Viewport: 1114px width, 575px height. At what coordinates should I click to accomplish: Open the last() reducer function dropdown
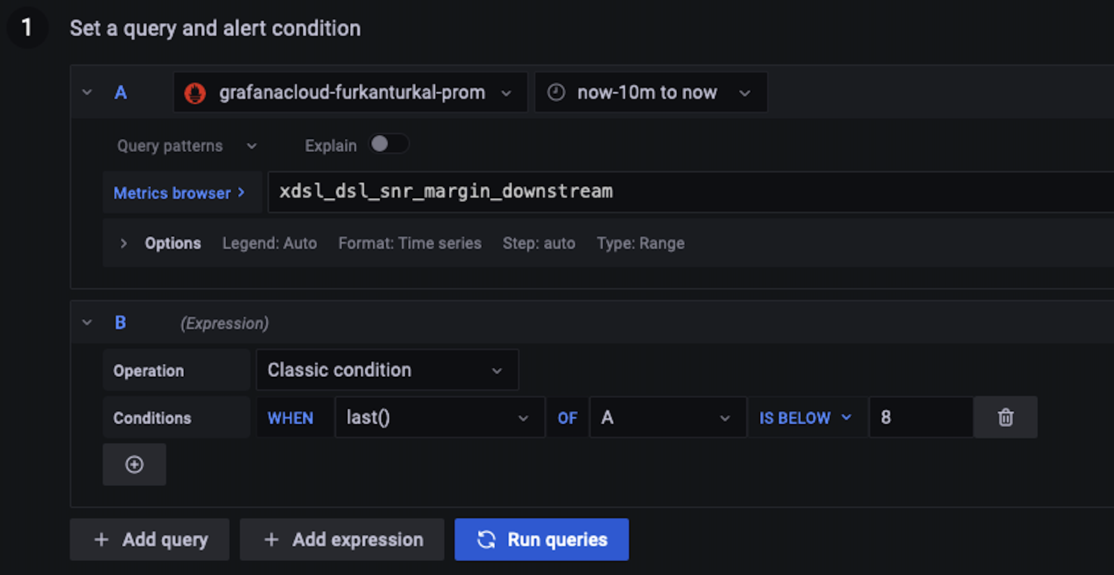(x=439, y=417)
